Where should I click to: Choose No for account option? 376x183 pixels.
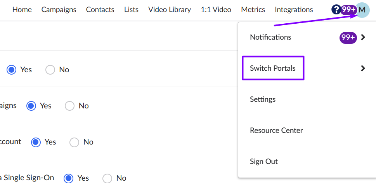click(75, 142)
